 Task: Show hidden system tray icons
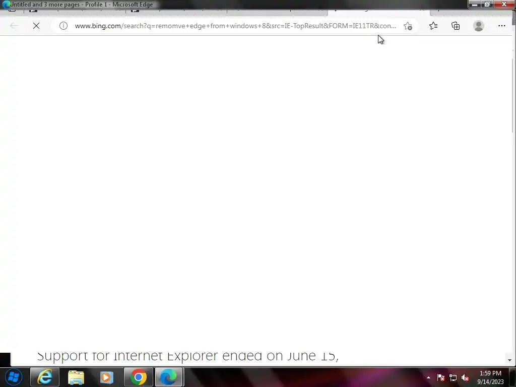pos(428,377)
